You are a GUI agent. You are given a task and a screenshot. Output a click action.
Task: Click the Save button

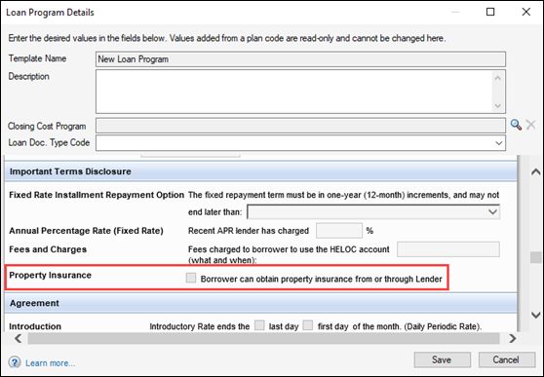(442, 360)
